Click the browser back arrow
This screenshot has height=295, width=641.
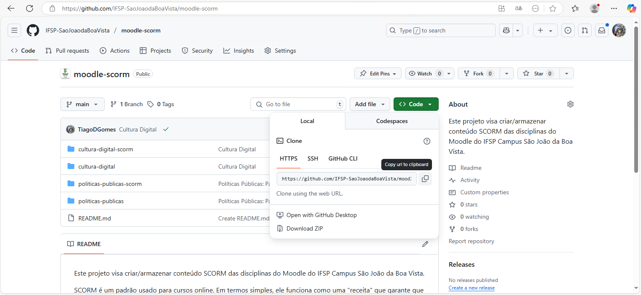[x=11, y=8]
